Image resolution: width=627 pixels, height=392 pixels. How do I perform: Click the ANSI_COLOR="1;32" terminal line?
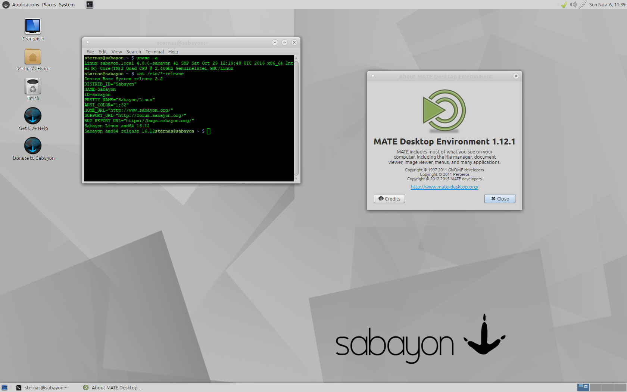tap(106, 105)
